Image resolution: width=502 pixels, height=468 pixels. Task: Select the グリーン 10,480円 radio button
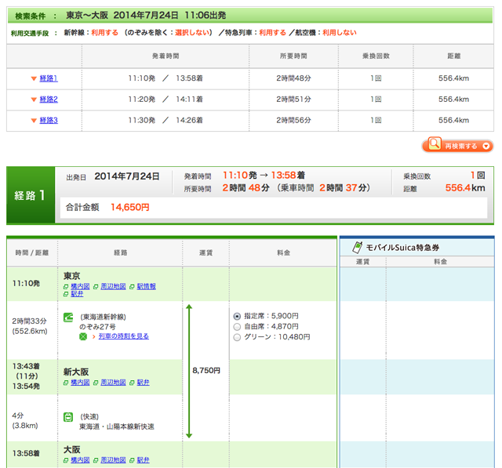tap(237, 337)
